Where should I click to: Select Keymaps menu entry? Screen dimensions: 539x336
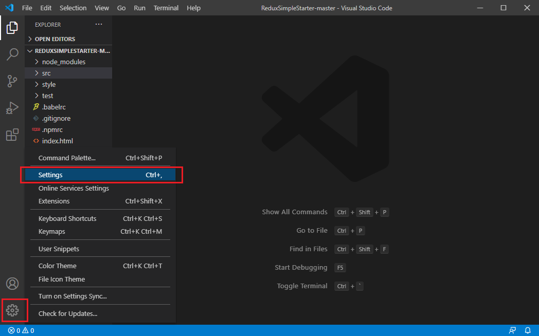(100, 231)
